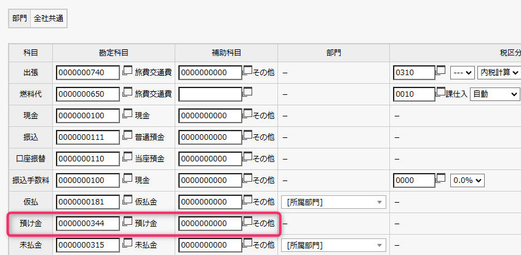521x255 pixels.
Task: Click lookup icon next to 現金 code 0000000100
Action: (x=127, y=114)
